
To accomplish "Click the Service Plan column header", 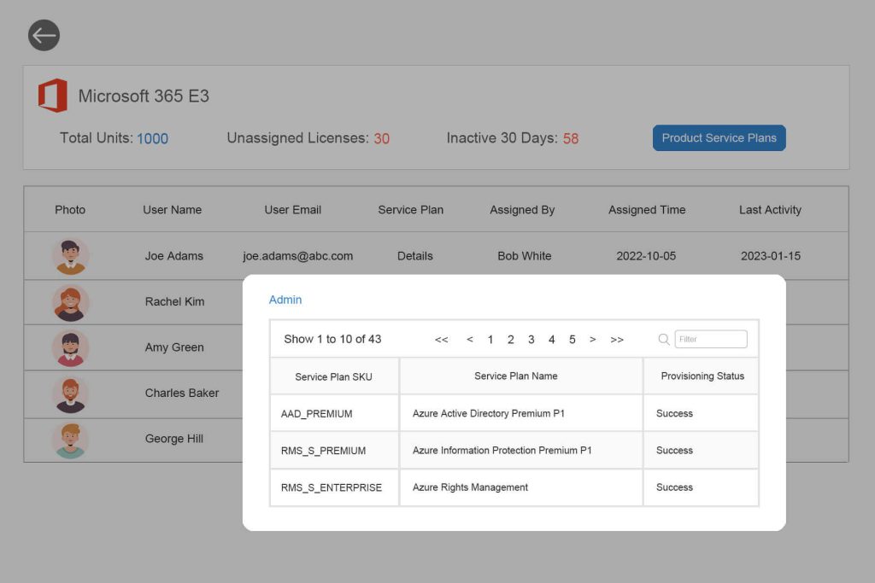I will pyautogui.click(x=411, y=210).
